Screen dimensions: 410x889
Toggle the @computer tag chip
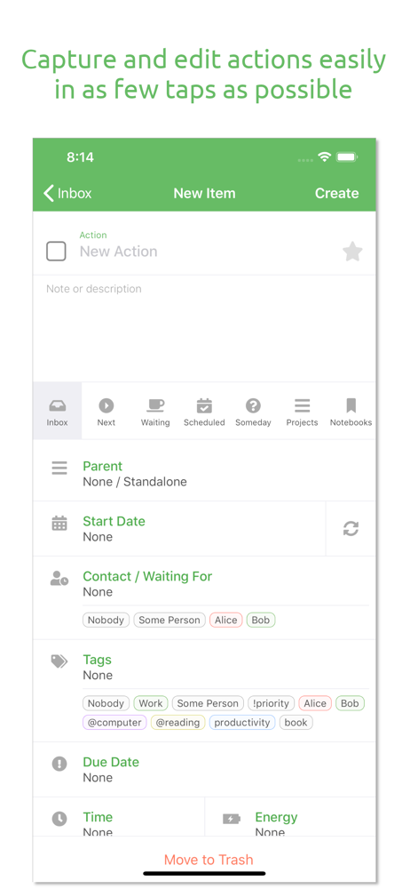point(115,722)
